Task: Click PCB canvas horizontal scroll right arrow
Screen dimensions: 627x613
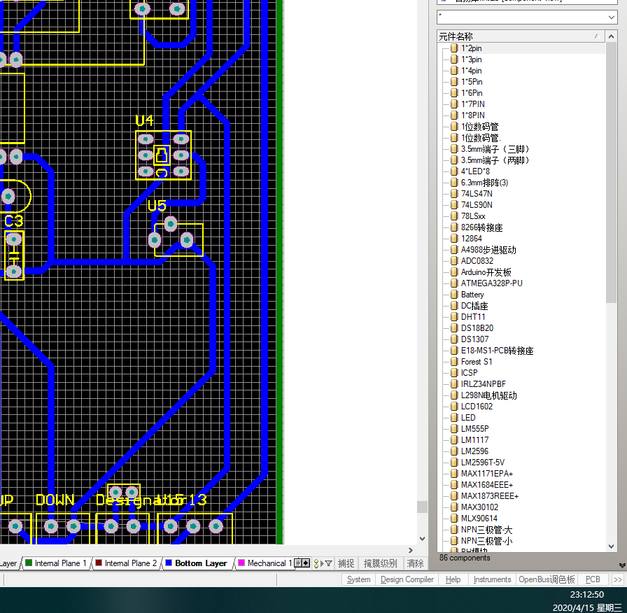Action: coord(411,550)
